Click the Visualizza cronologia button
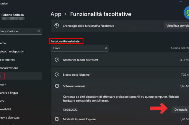 [177, 26]
